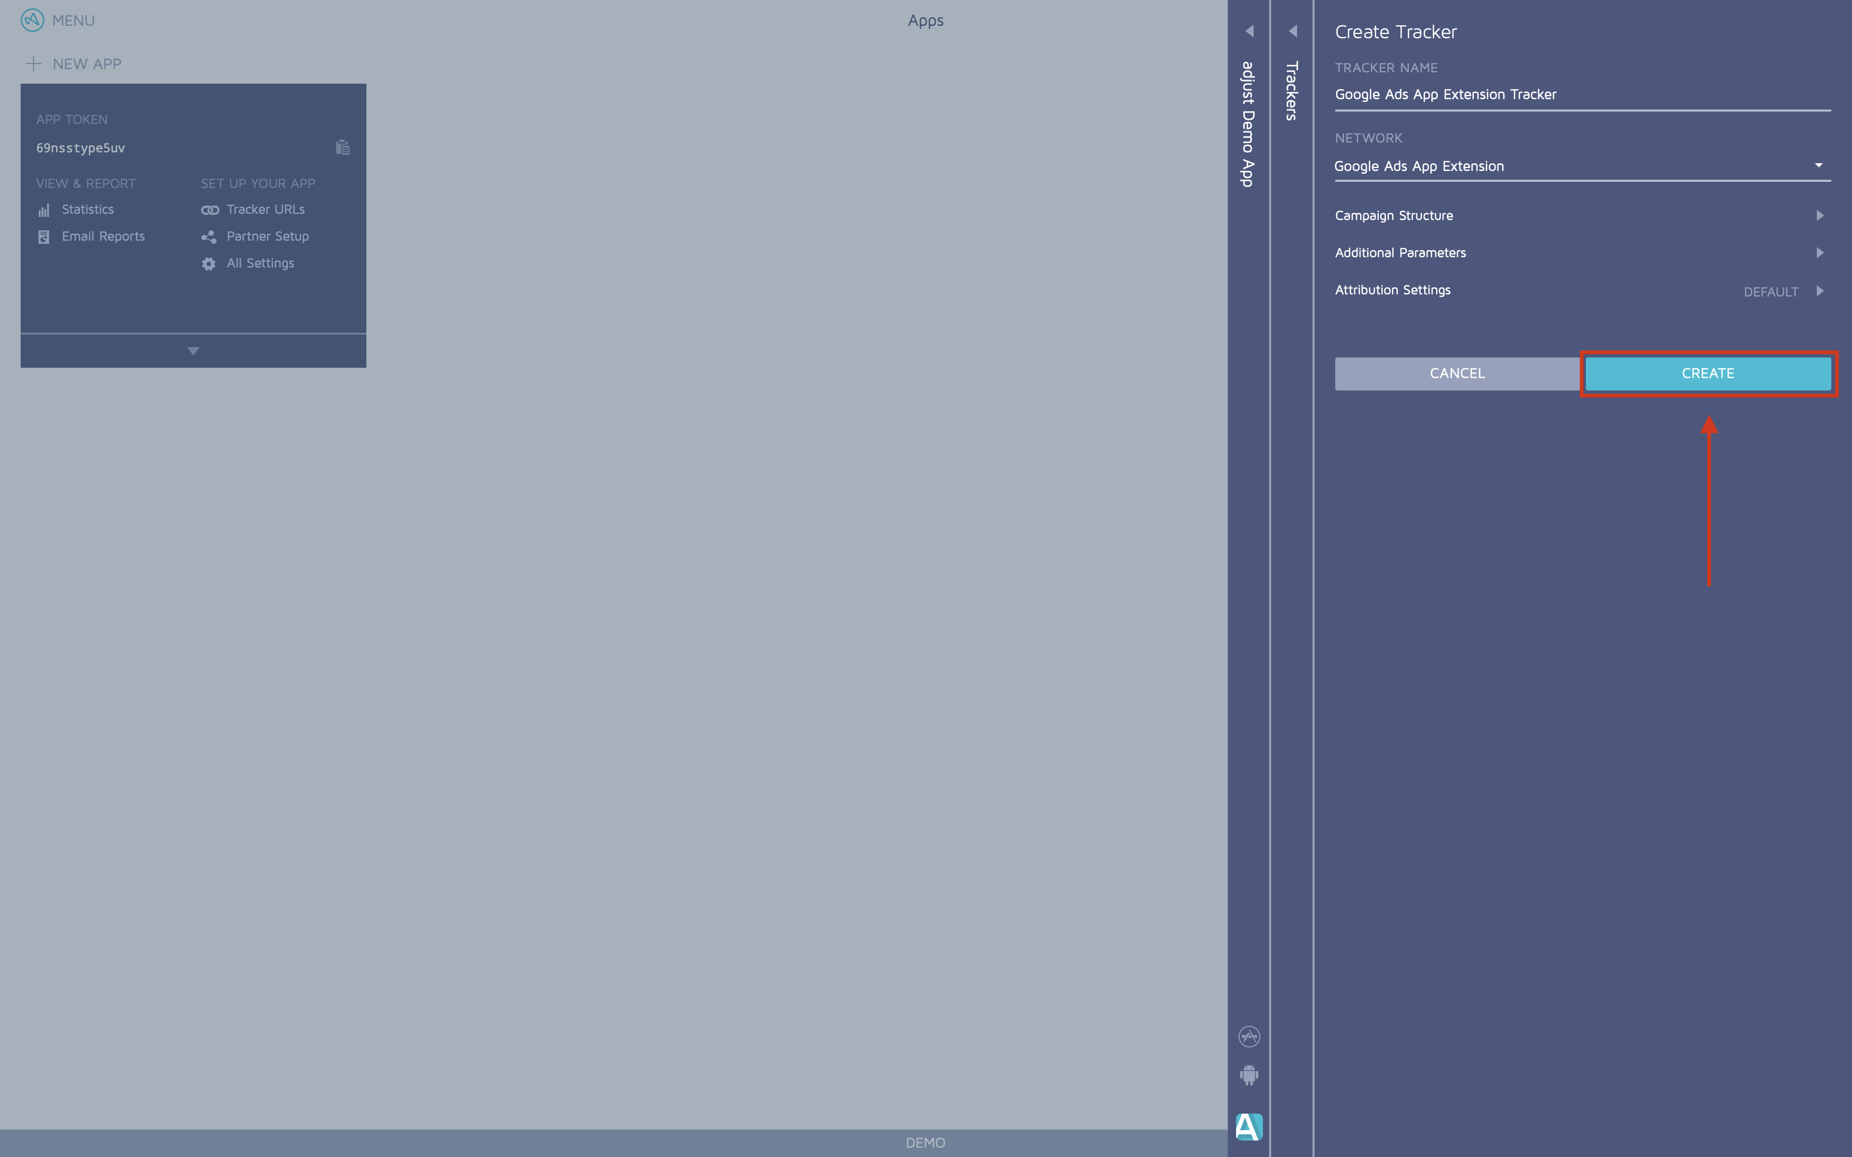Image resolution: width=1852 pixels, height=1157 pixels.
Task: Click the Partner Setup icon
Action: 208,236
